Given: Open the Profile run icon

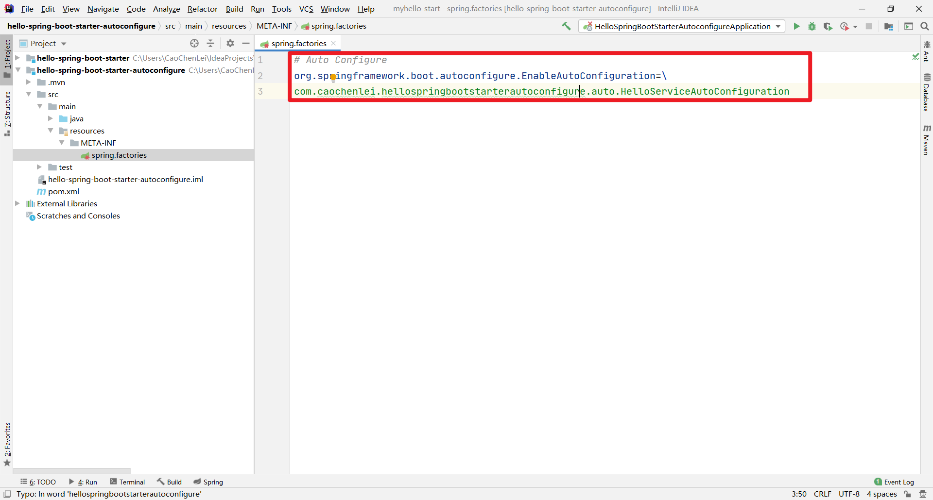Looking at the screenshot, I should [845, 26].
